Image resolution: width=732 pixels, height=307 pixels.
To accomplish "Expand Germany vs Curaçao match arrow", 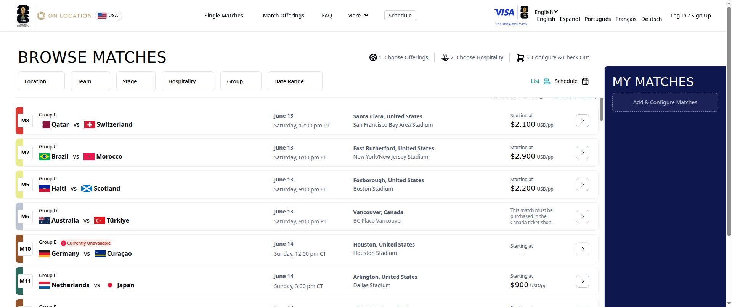I will (x=582, y=249).
